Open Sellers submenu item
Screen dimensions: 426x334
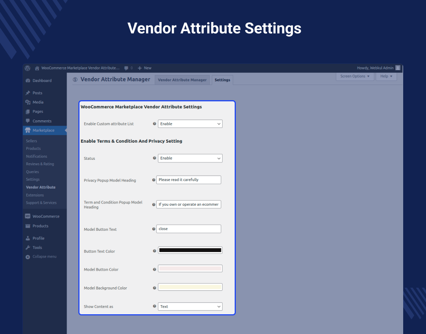pyautogui.click(x=32, y=141)
